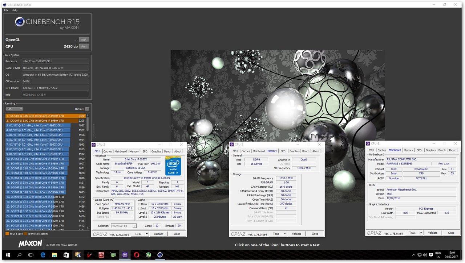465x263 pixels.
Task: Switch to the Caches tab in the CPU-Z CPU window
Action: pos(108,151)
